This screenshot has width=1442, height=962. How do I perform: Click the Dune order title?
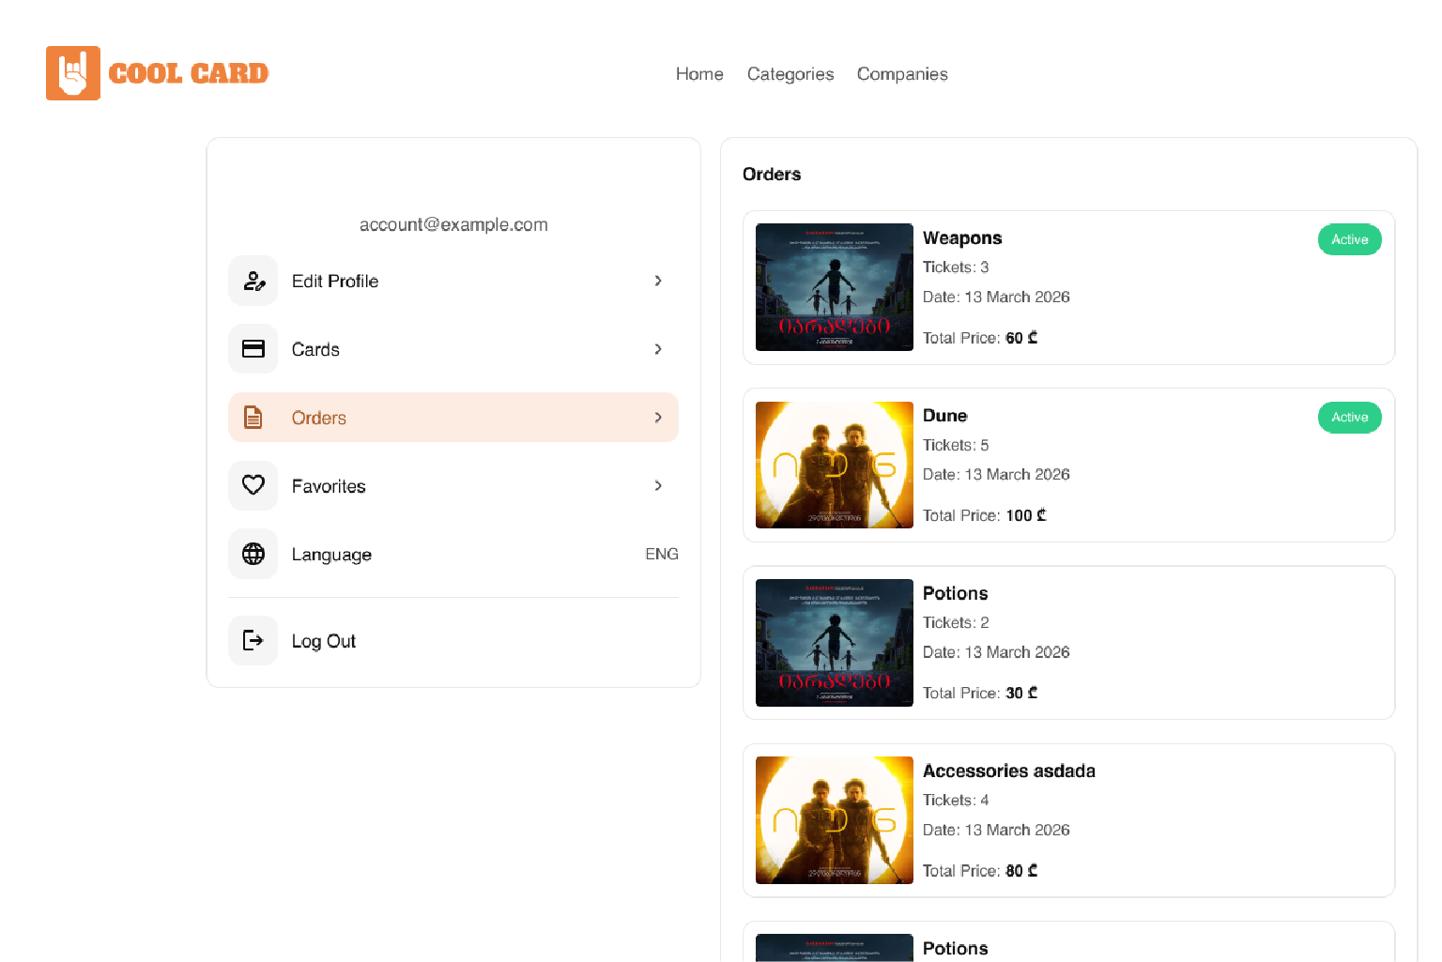945,416
